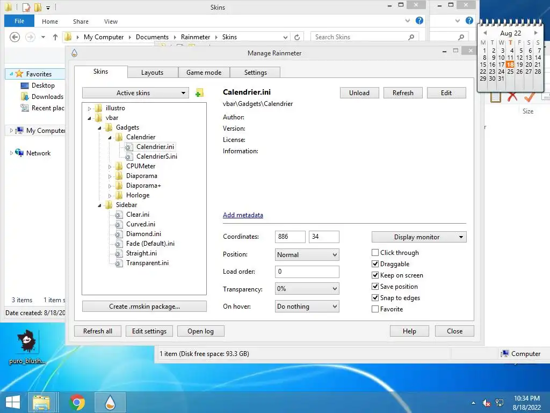This screenshot has height=413, width=550.
Task: Open the Display monitor dropdown
Action: click(419, 237)
